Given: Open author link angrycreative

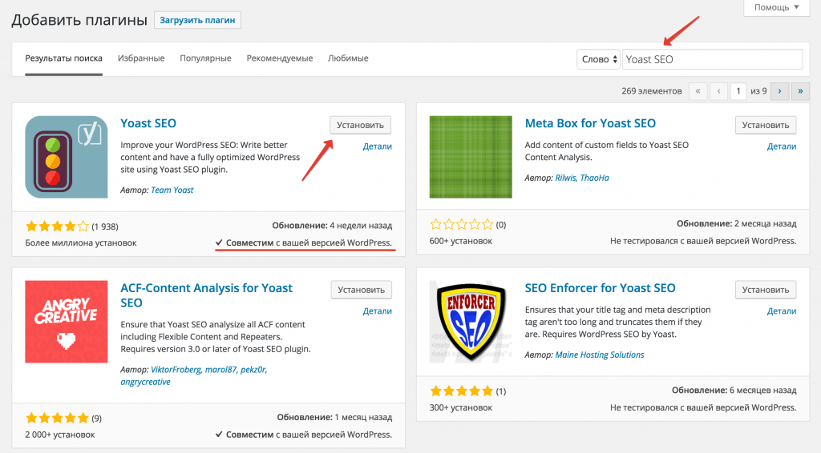Looking at the screenshot, I should [146, 382].
